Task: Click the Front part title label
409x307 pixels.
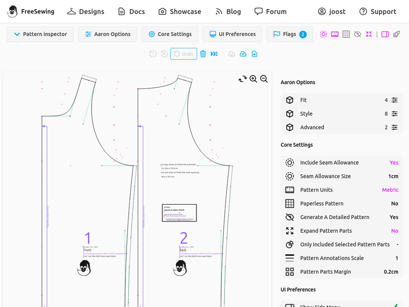Action: point(87,250)
